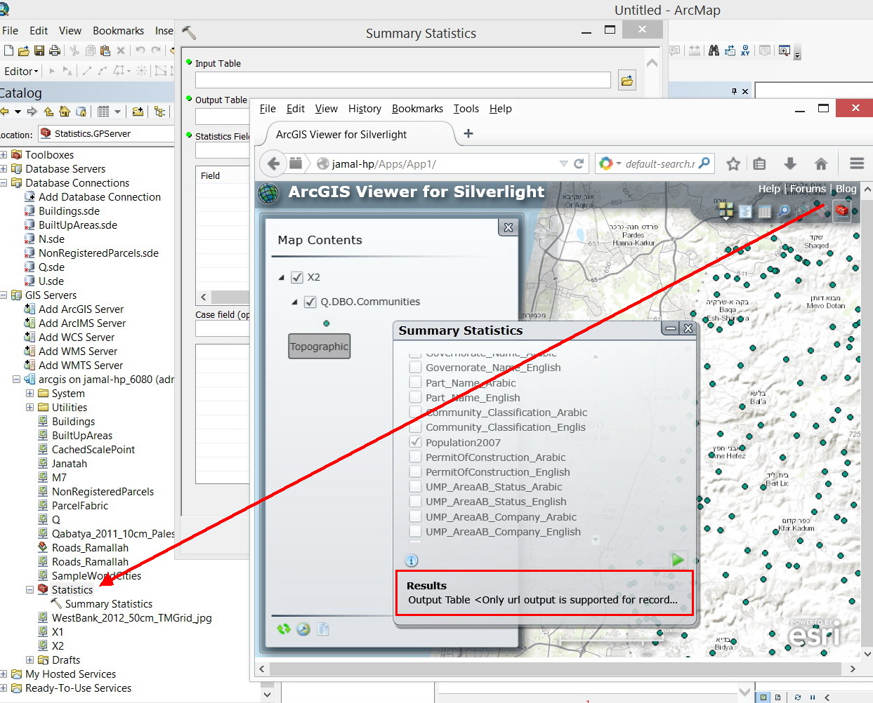Check the Part_Name_Arabic field

[415, 382]
